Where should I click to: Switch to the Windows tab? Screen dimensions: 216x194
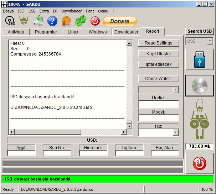[x=98, y=32]
